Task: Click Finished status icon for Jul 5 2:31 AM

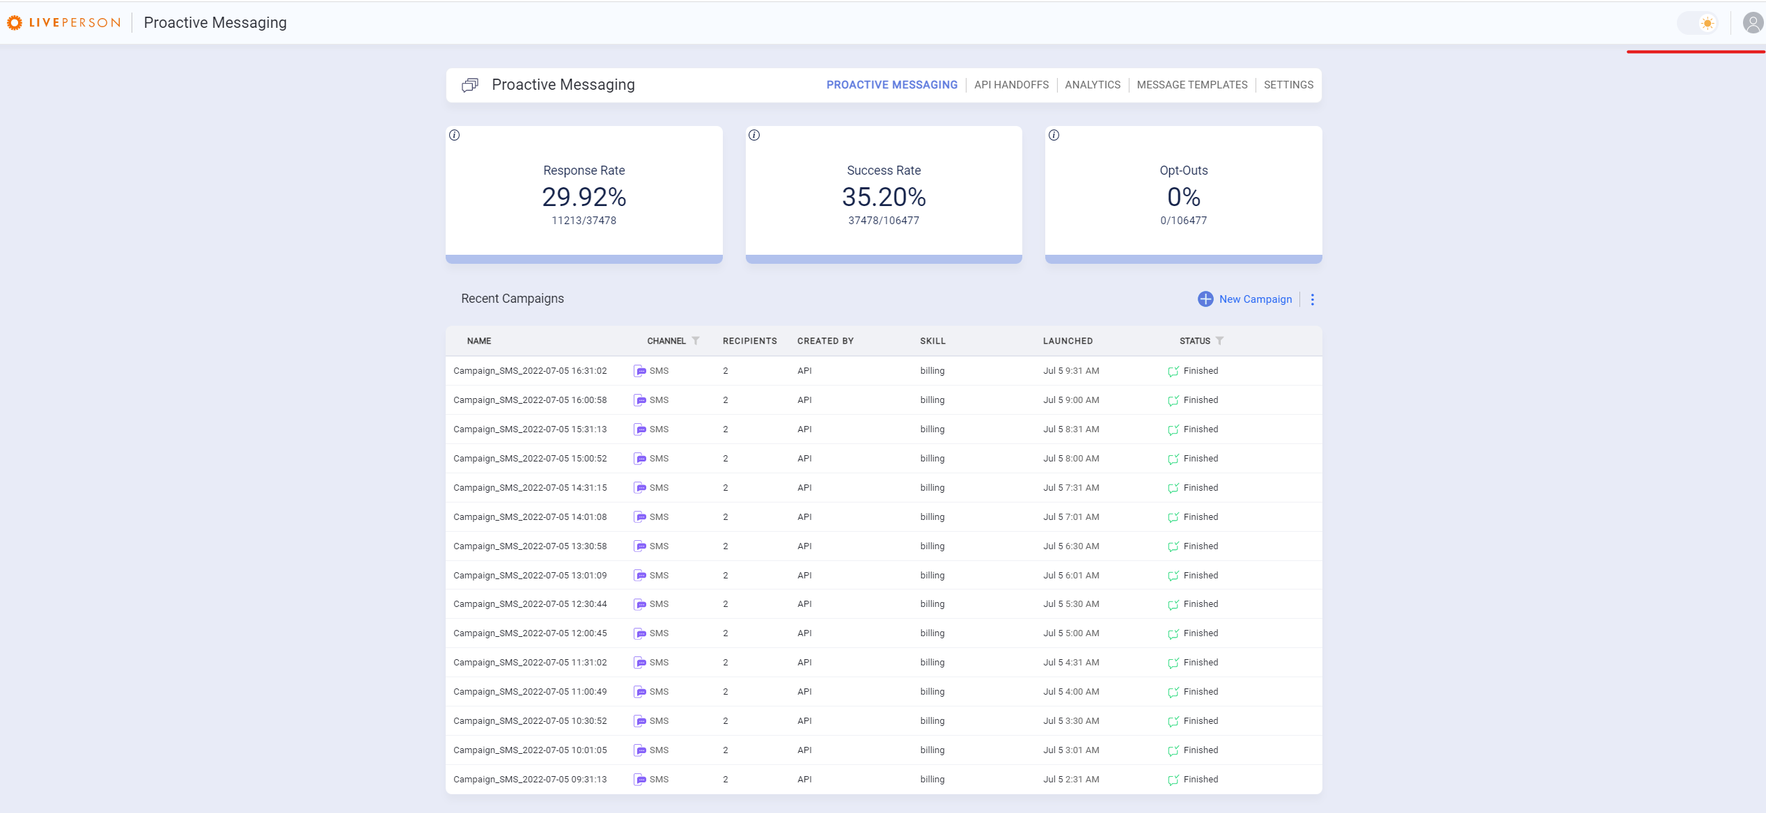Action: point(1173,780)
